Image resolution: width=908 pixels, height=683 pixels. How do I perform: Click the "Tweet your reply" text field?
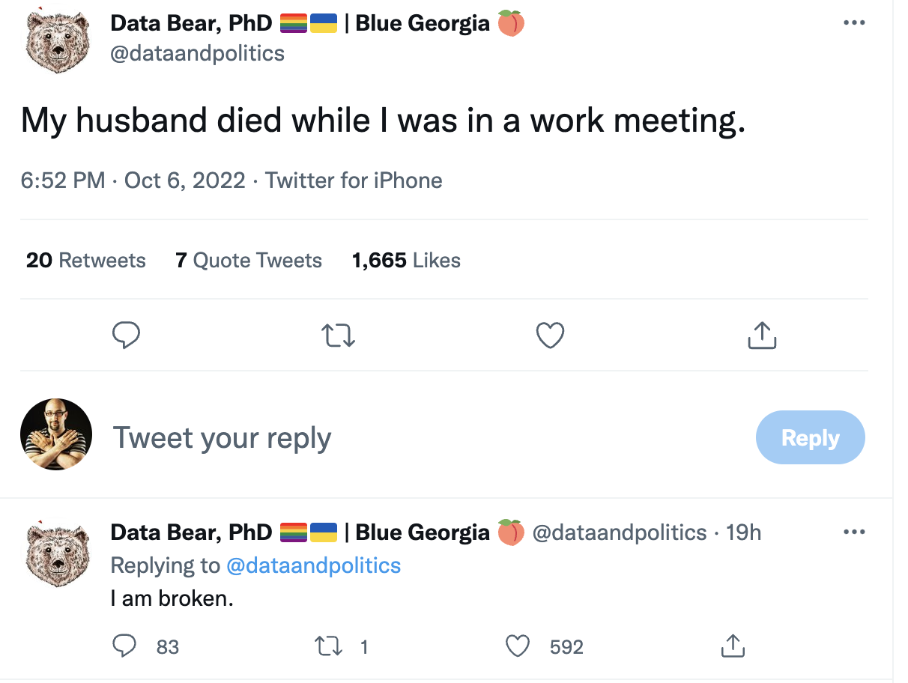[x=222, y=438]
